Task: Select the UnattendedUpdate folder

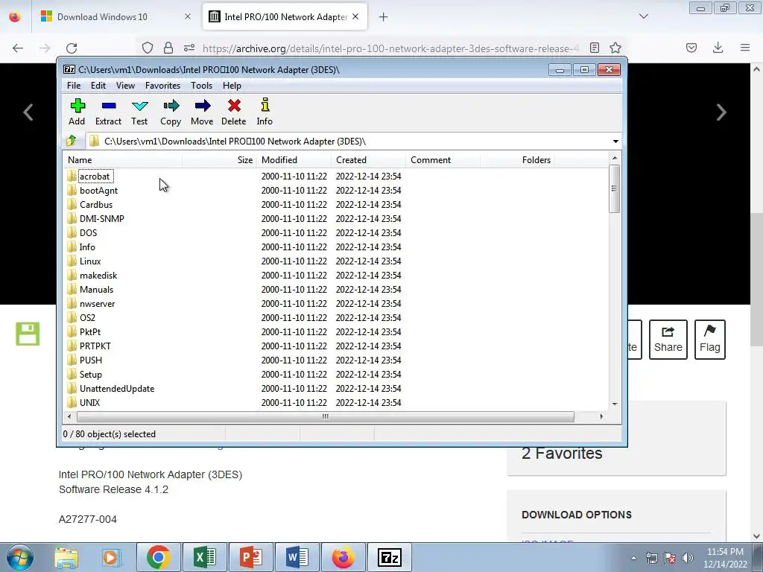Action: tap(117, 389)
